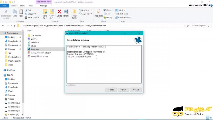
Task: Open Doc translation folder in sidebar
Action: point(13,57)
